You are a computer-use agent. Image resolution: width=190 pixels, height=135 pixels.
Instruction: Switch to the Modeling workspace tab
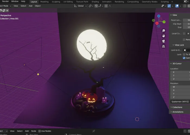tap(44, 2)
